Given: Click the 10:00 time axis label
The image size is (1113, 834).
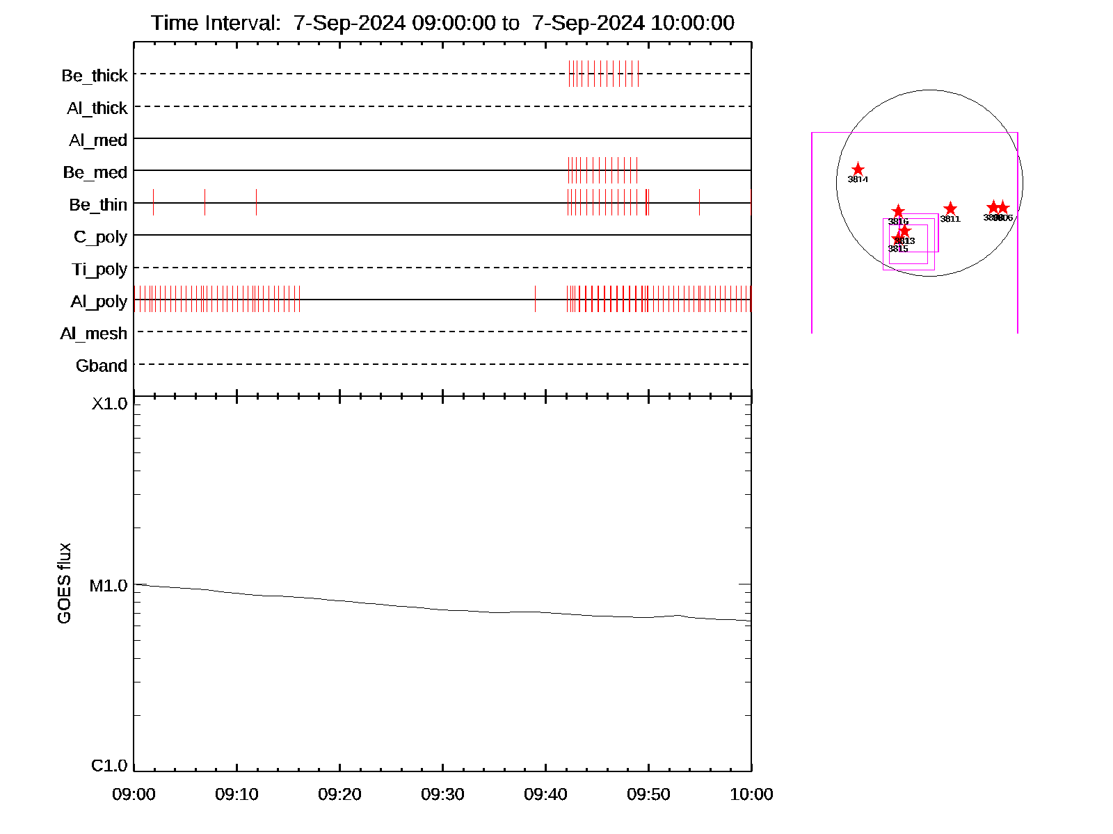Looking at the screenshot, I should coord(751,794).
